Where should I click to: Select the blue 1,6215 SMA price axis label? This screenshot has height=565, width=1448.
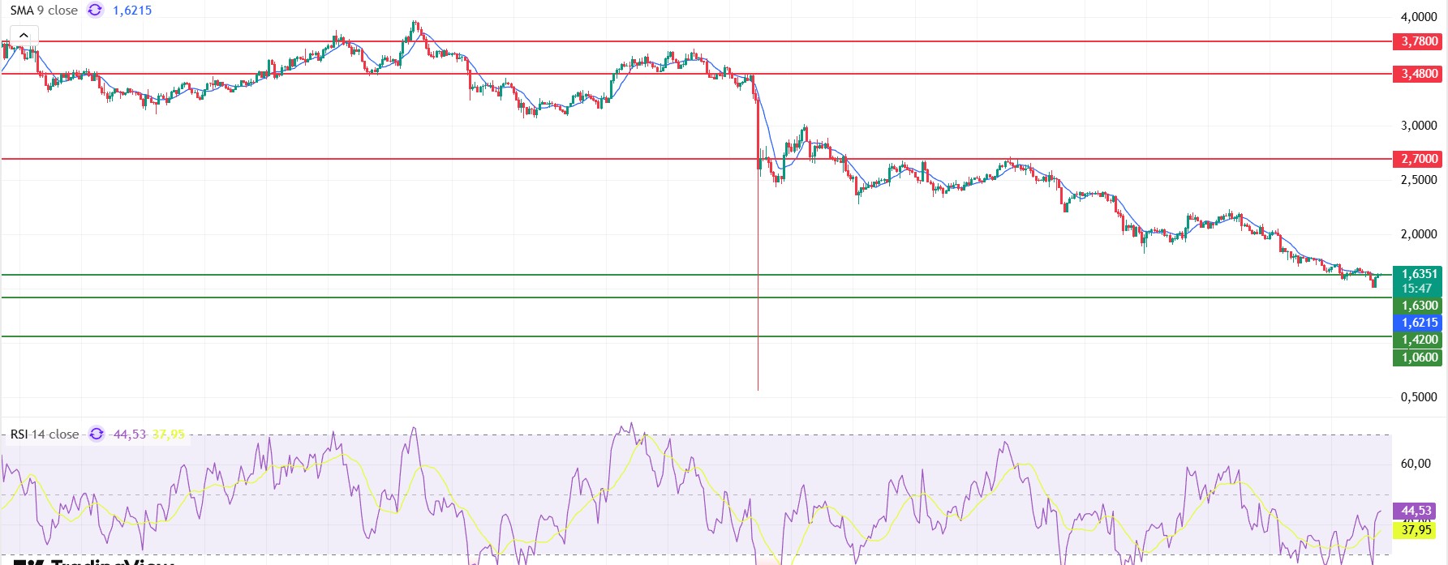click(x=1417, y=323)
